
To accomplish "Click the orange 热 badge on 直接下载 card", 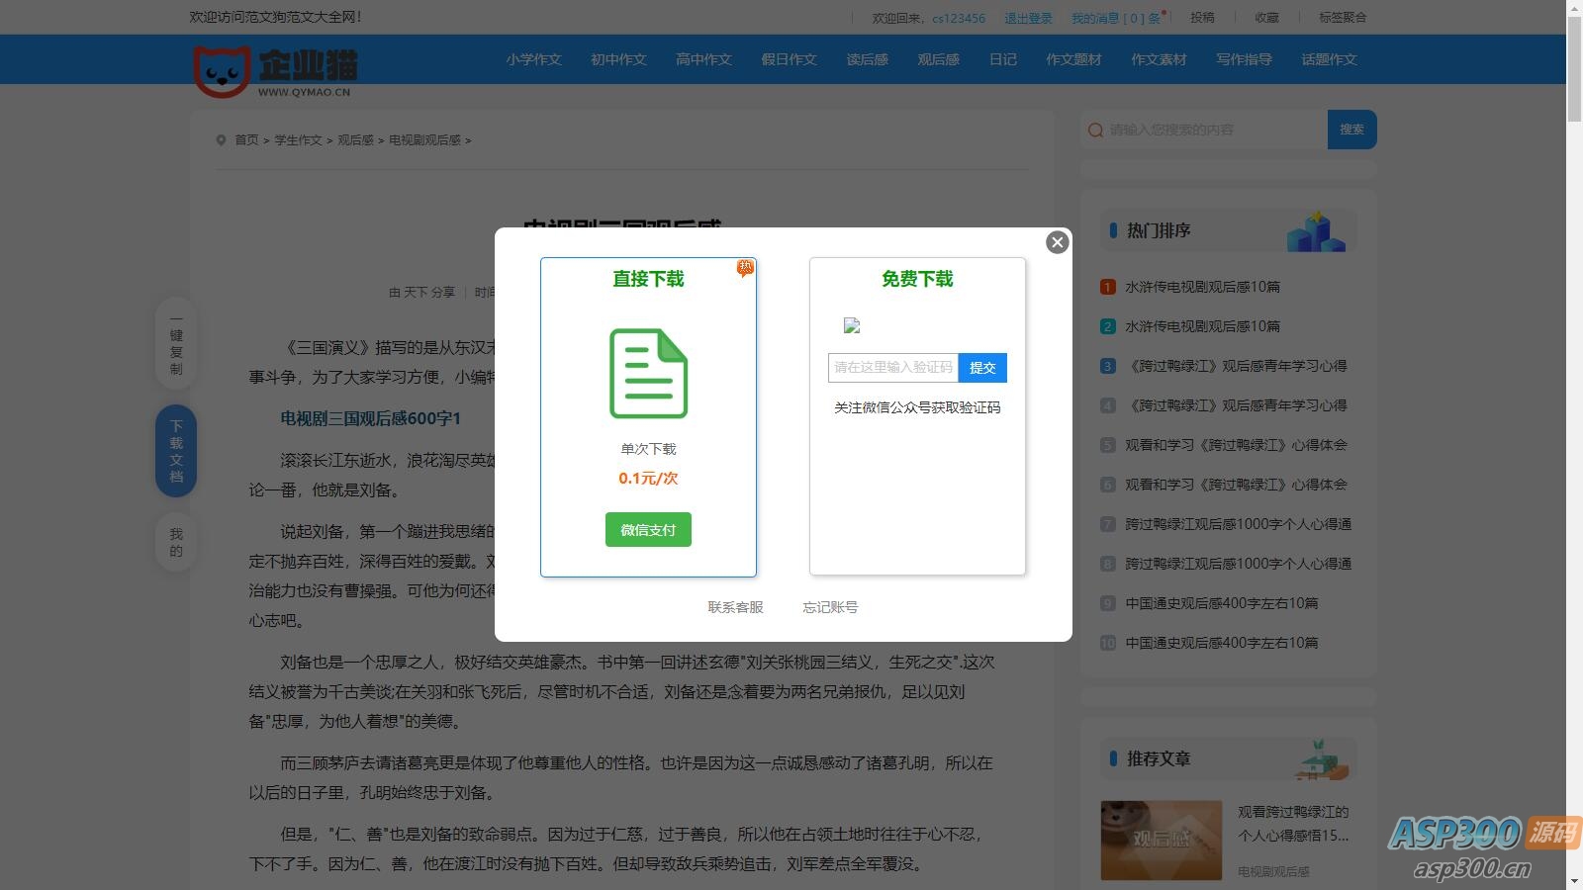I will click(745, 267).
